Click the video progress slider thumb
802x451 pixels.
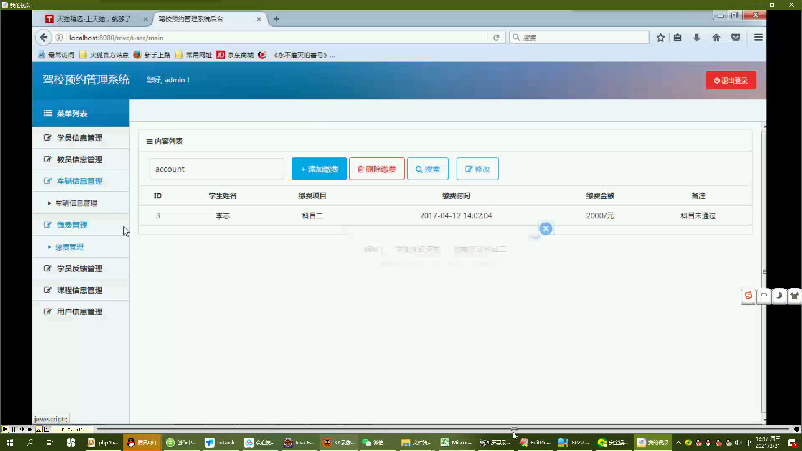tap(514, 429)
